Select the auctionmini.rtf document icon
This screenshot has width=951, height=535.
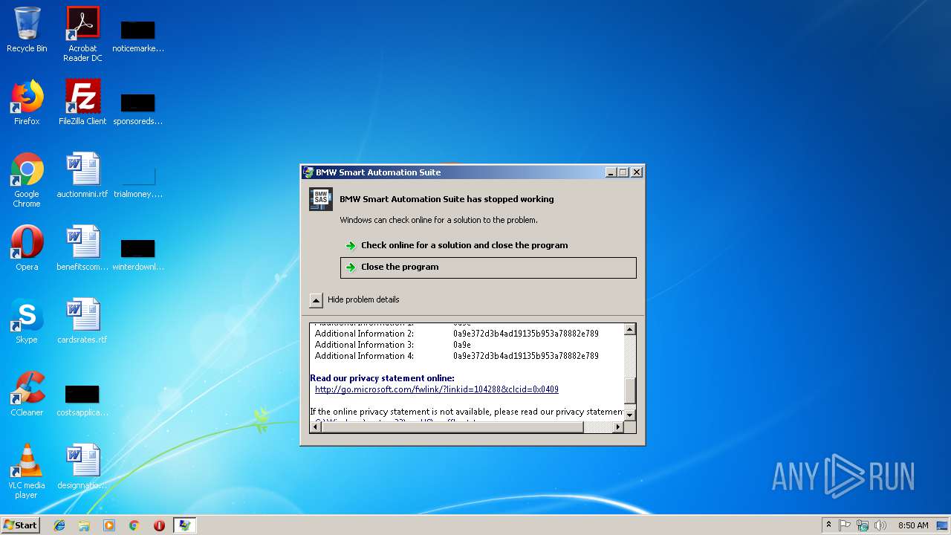tap(82, 176)
